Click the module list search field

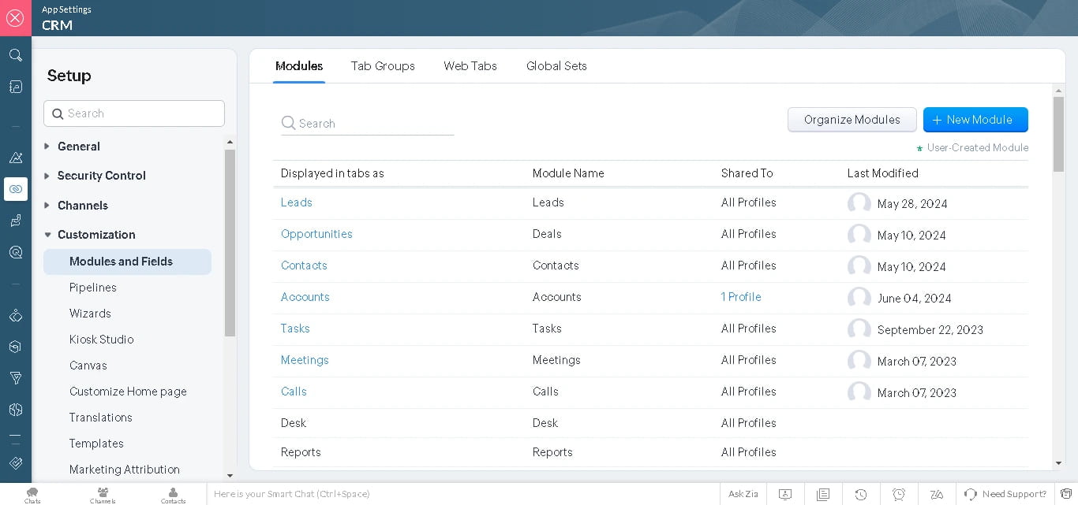click(367, 123)
